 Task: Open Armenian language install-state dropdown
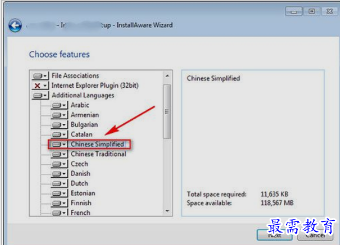[x=59, y=115]
